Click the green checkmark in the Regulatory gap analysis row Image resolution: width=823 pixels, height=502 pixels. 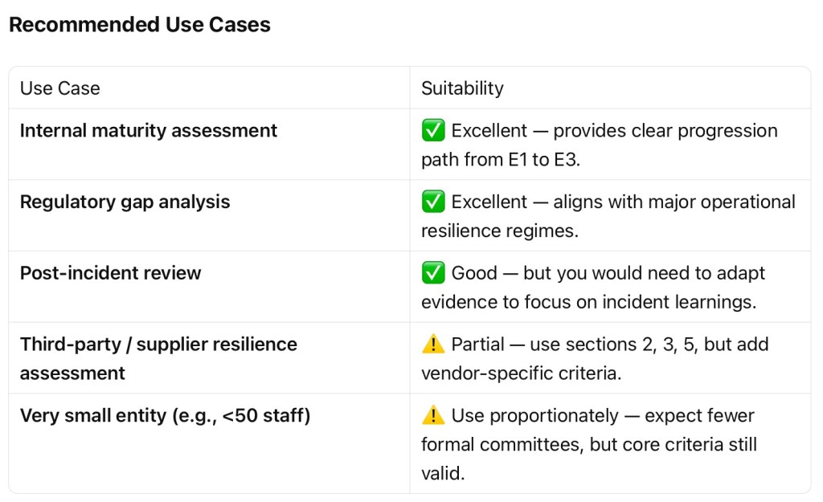[x=433, y=202]
